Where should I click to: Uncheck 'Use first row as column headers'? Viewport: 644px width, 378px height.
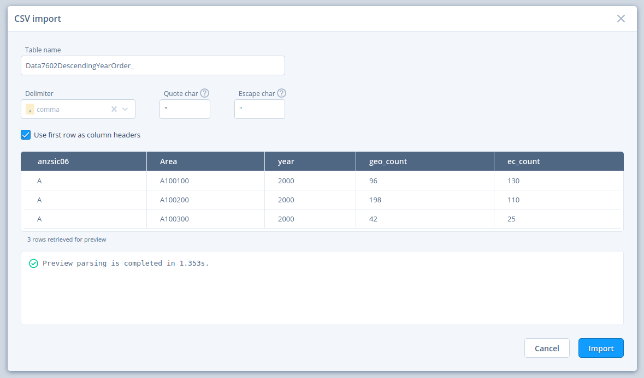click(x=25, y=134)
